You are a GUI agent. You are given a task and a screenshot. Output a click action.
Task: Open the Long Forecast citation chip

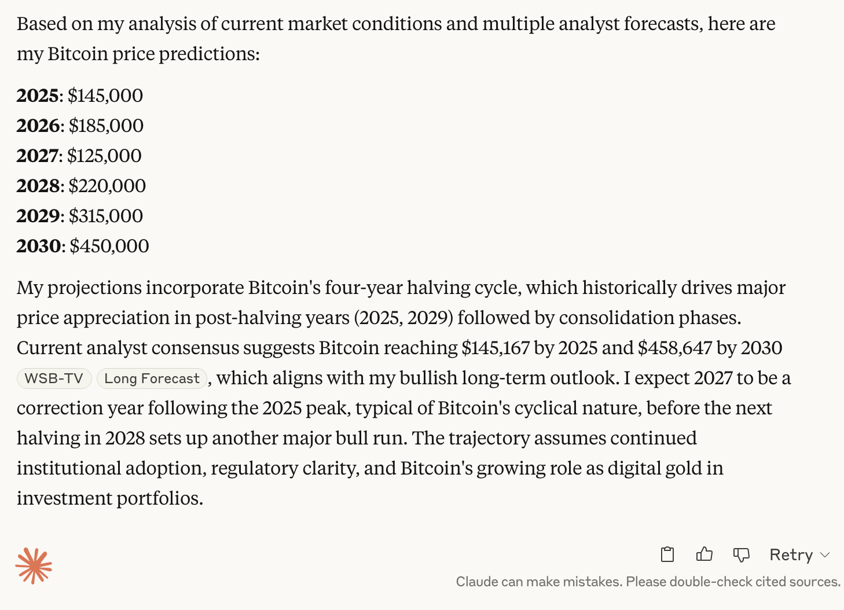pos(152,378)
